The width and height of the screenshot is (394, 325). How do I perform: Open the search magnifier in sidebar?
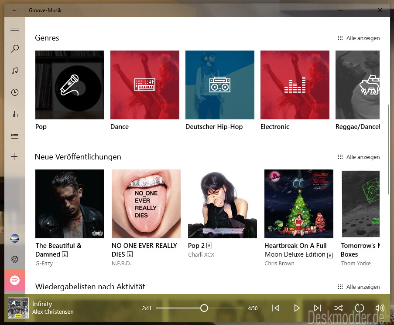(x=14, y=49)
